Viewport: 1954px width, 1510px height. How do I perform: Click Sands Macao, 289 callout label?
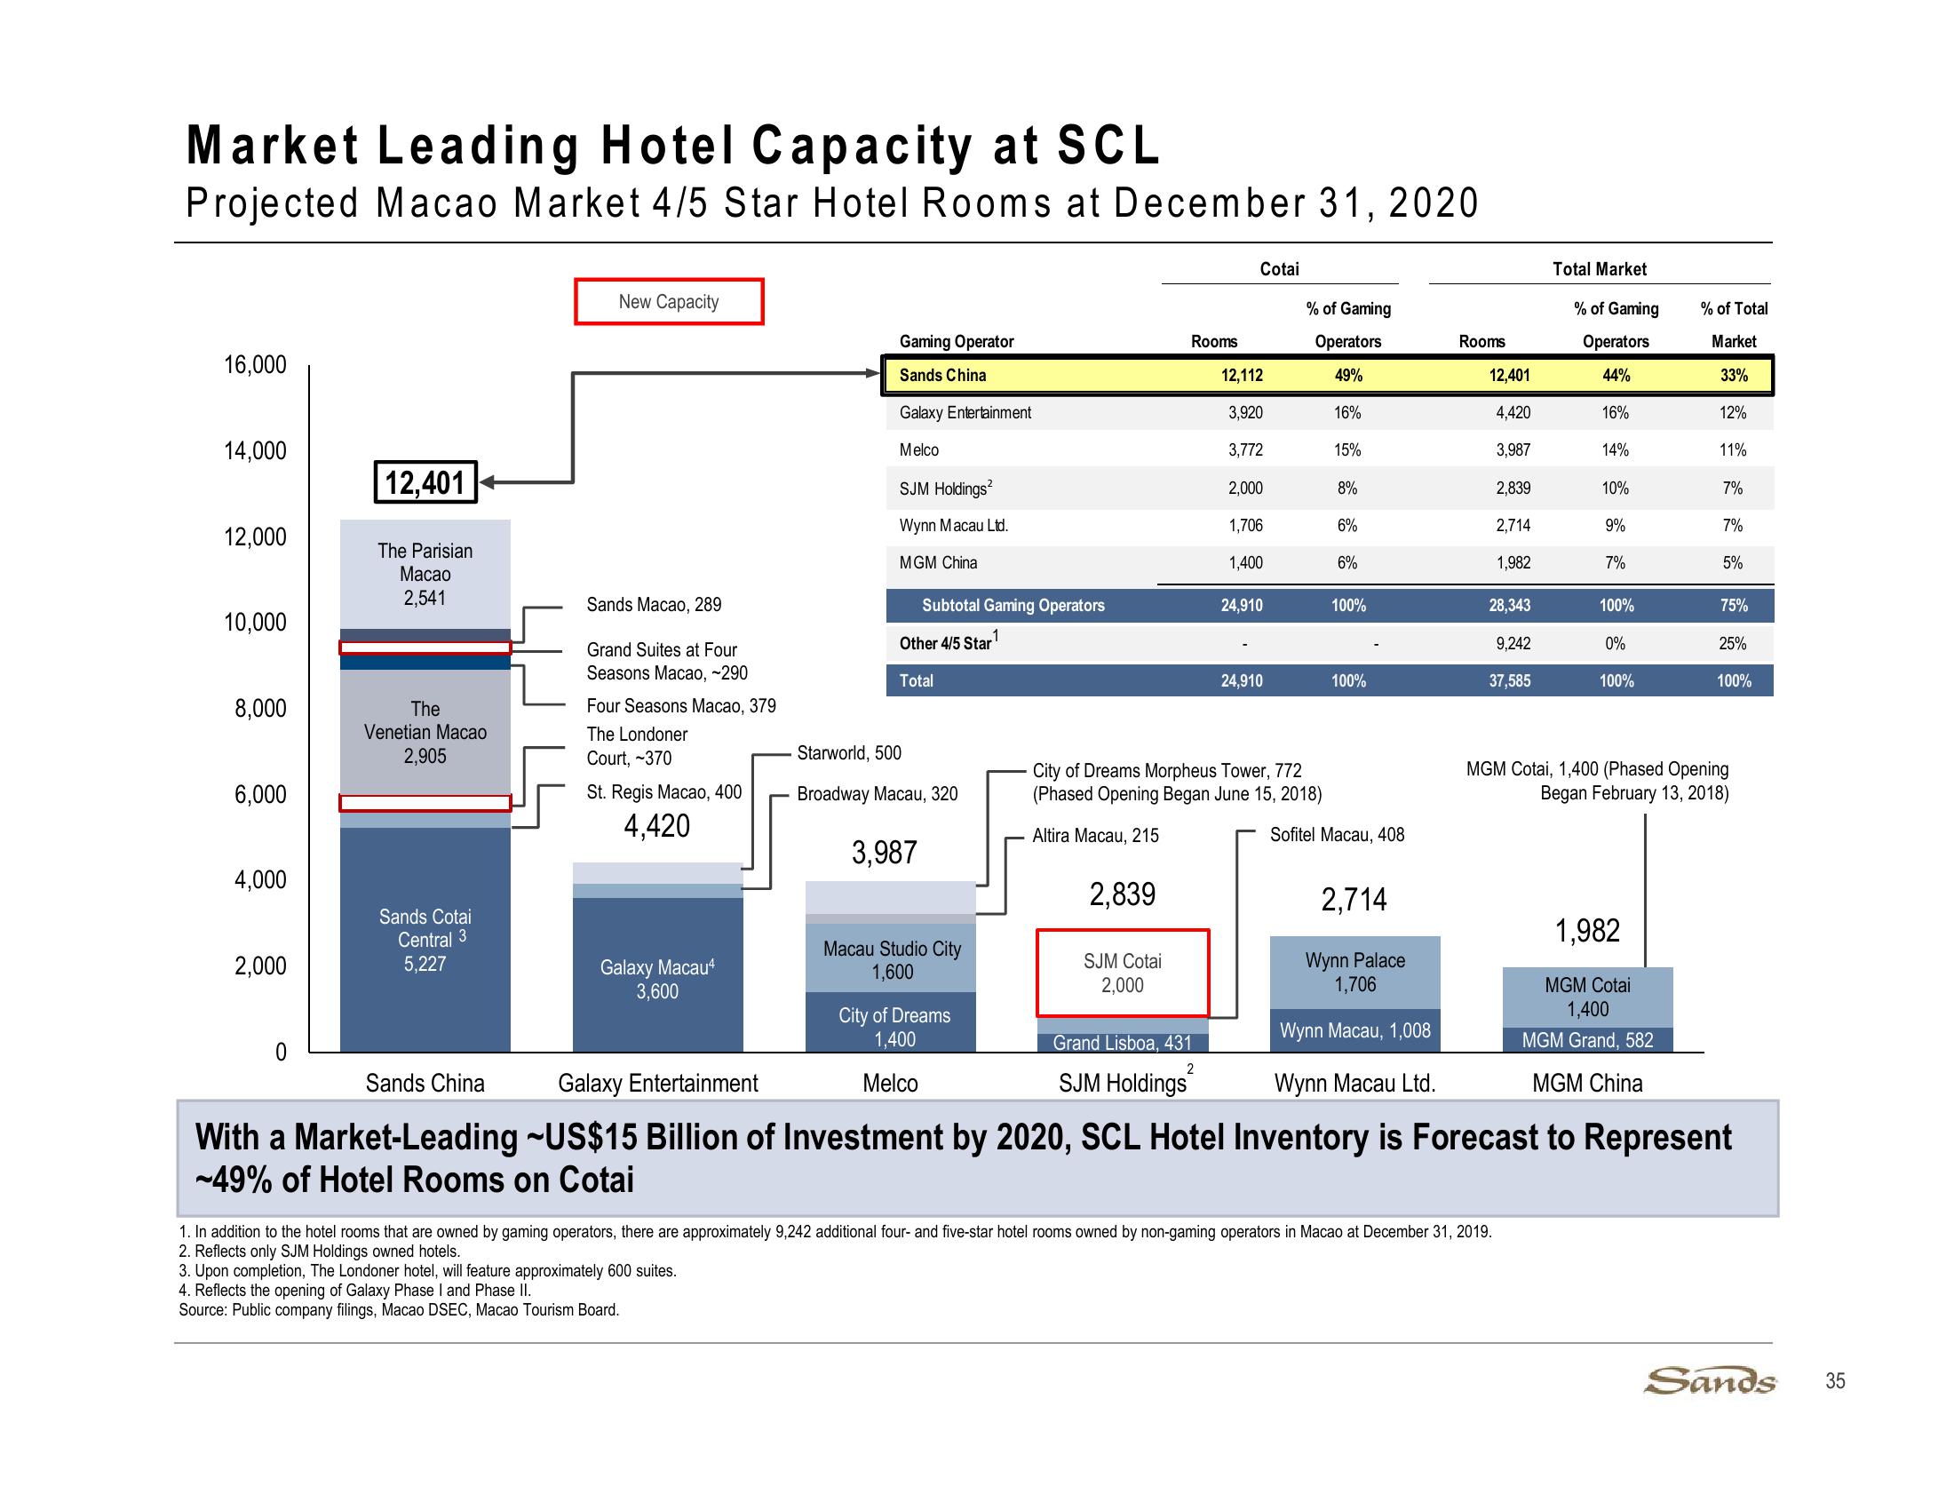coord(654,605)
